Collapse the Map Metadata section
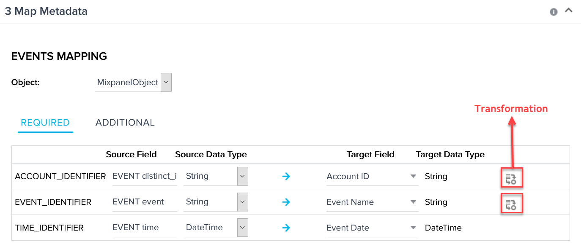 (568, 10)
